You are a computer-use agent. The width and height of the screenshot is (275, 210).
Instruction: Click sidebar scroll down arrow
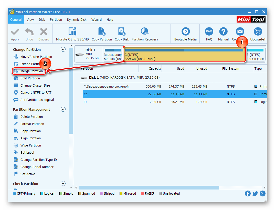[x=71, y=187]
